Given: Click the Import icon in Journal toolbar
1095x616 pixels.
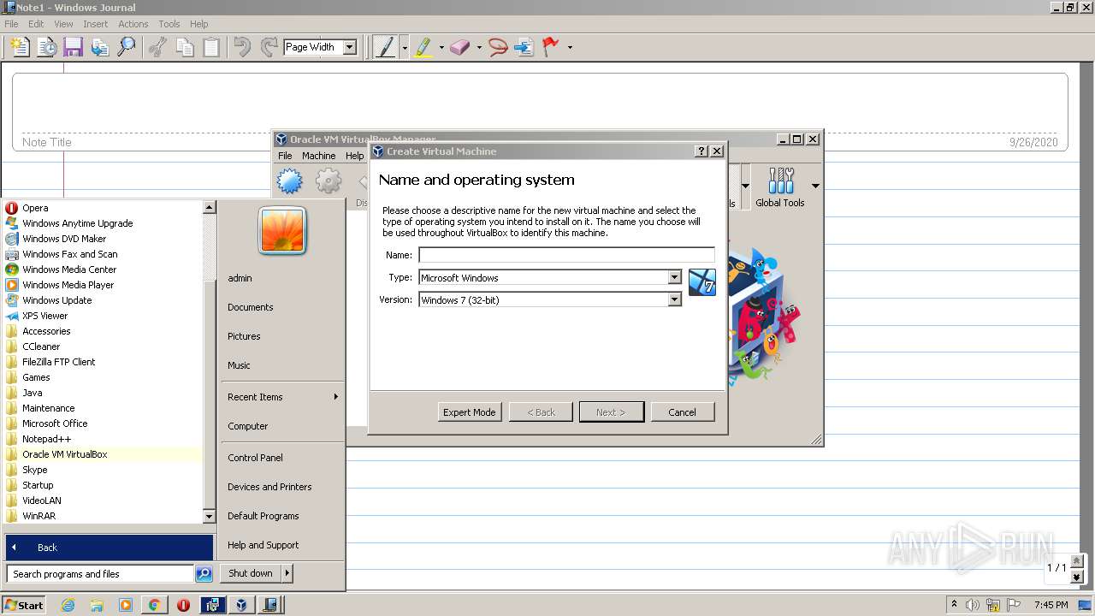Looking at the screenshot, I should point(99,47).
